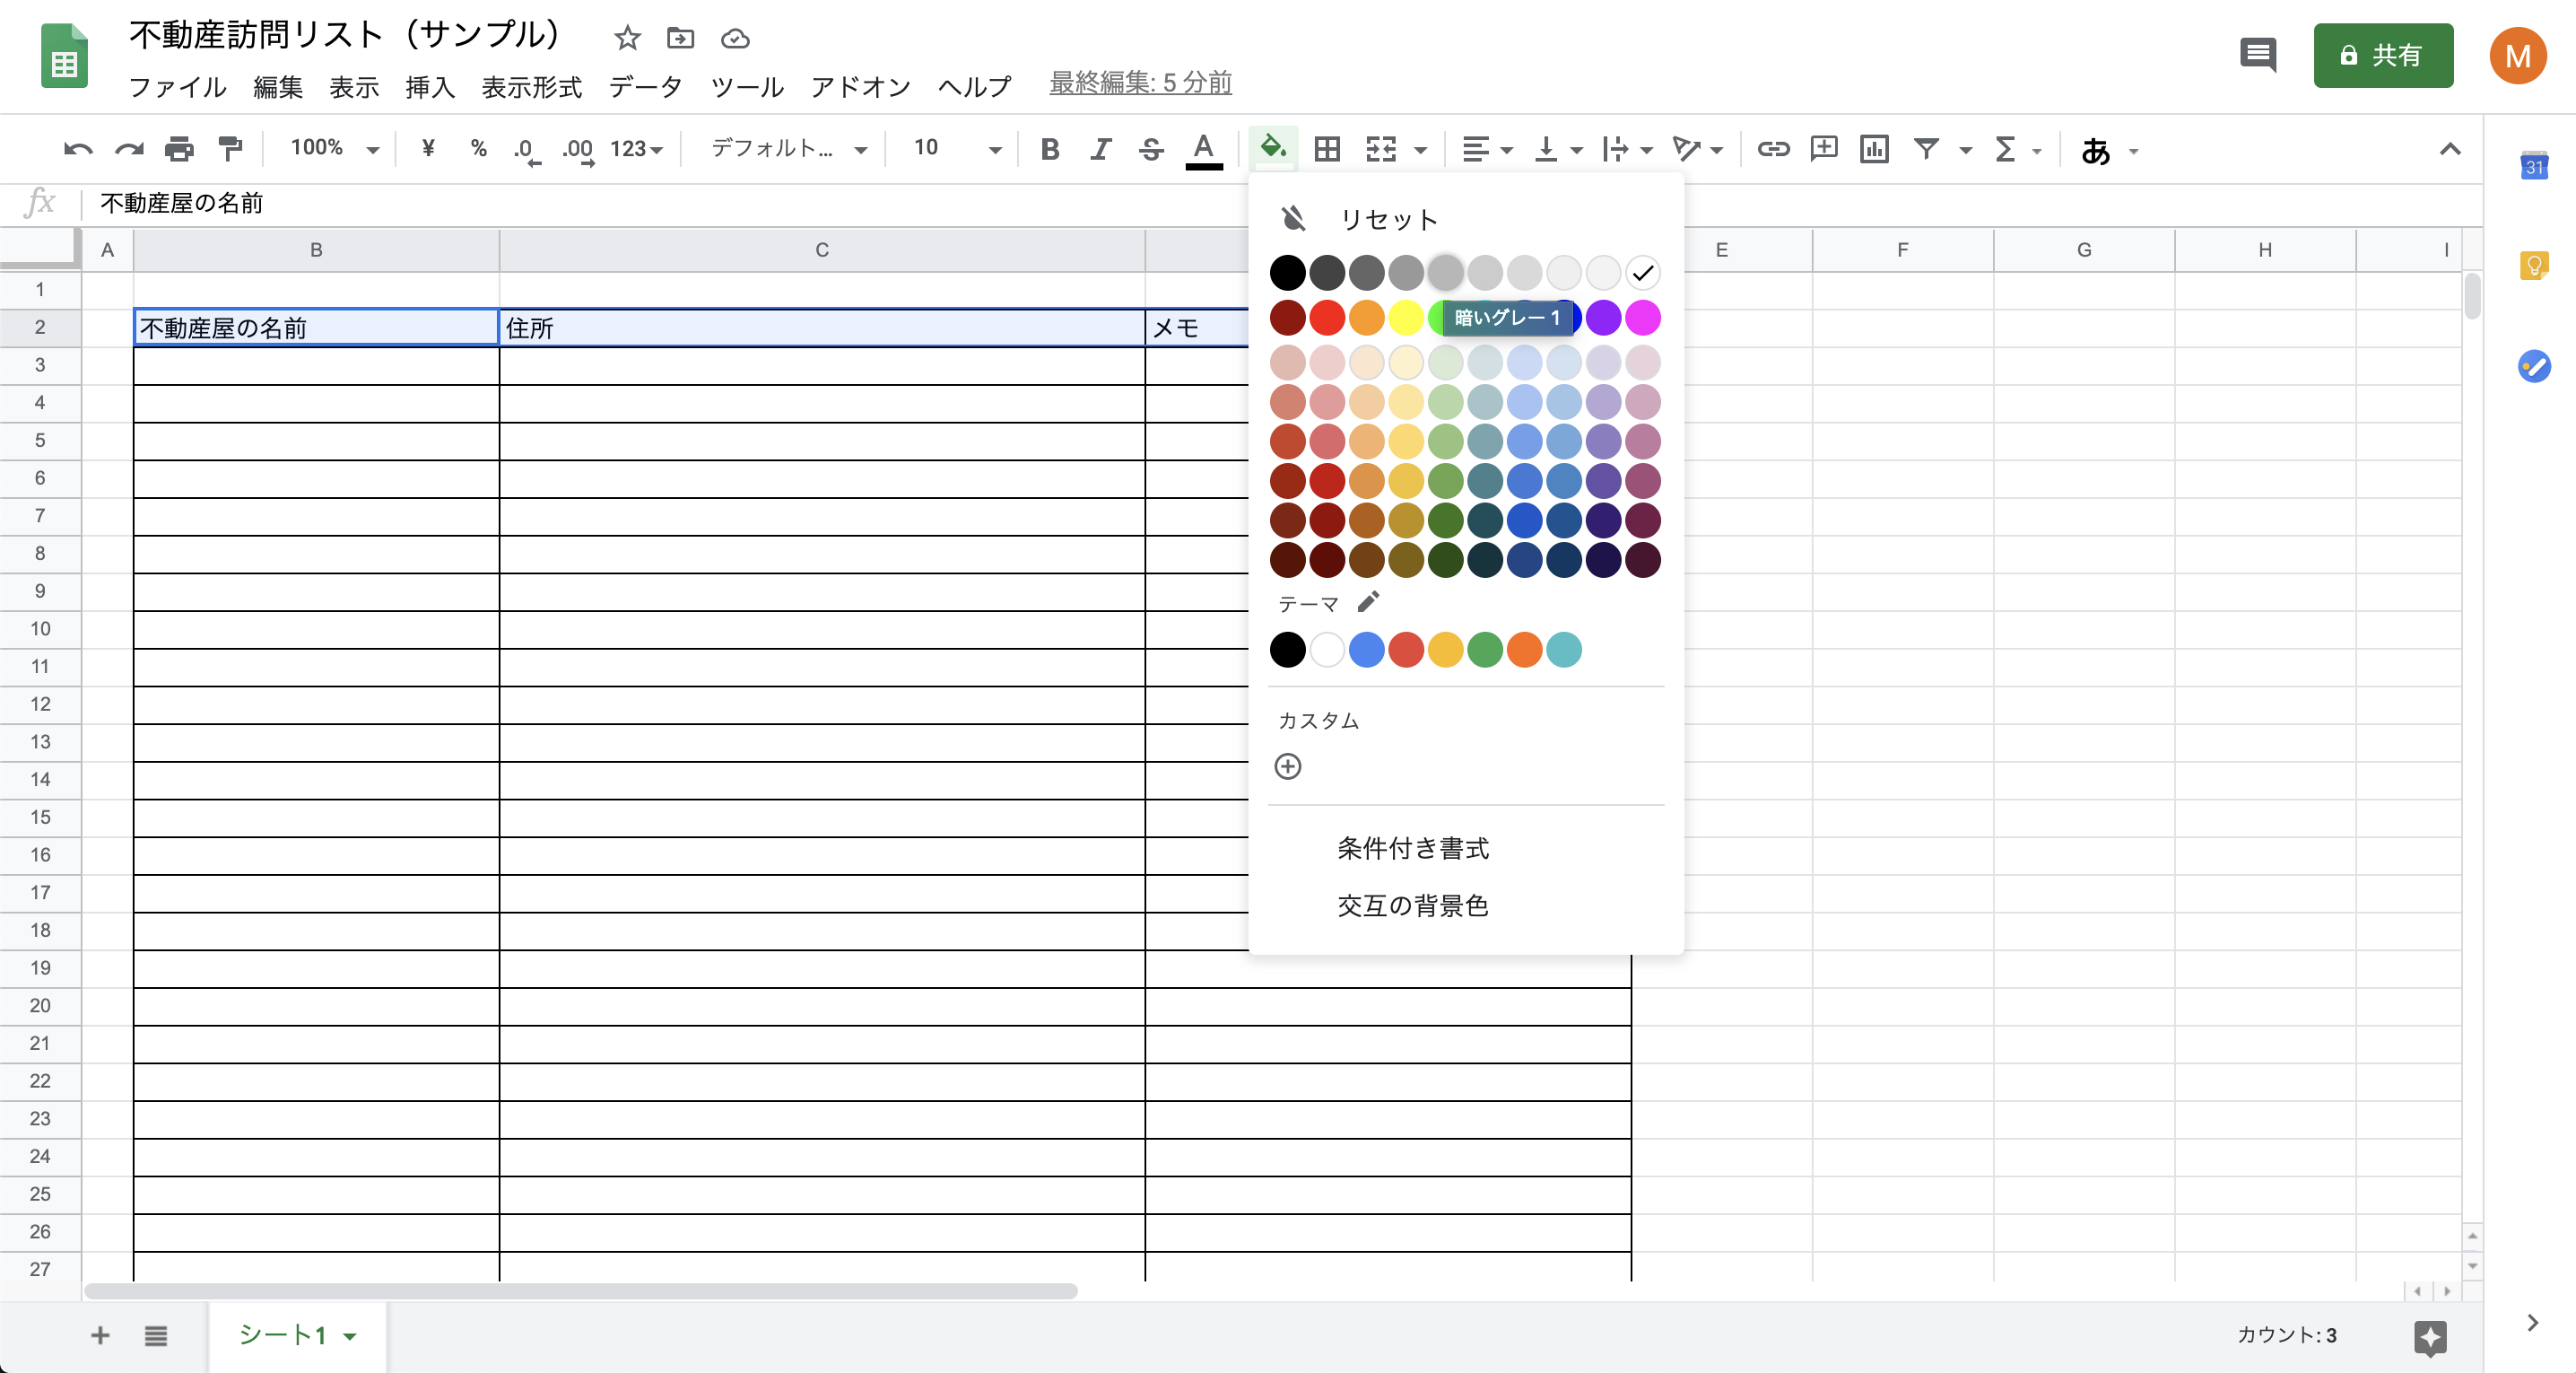Image resolution: width=2576 pixels, height=1373 pixels.
Task: Open the アドオン menu
Action: tap(860, 87)
